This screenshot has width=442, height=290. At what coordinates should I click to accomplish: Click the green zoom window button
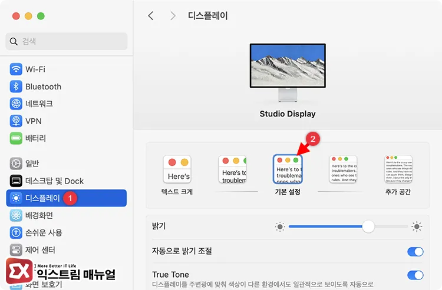click(x=41, y=16)
